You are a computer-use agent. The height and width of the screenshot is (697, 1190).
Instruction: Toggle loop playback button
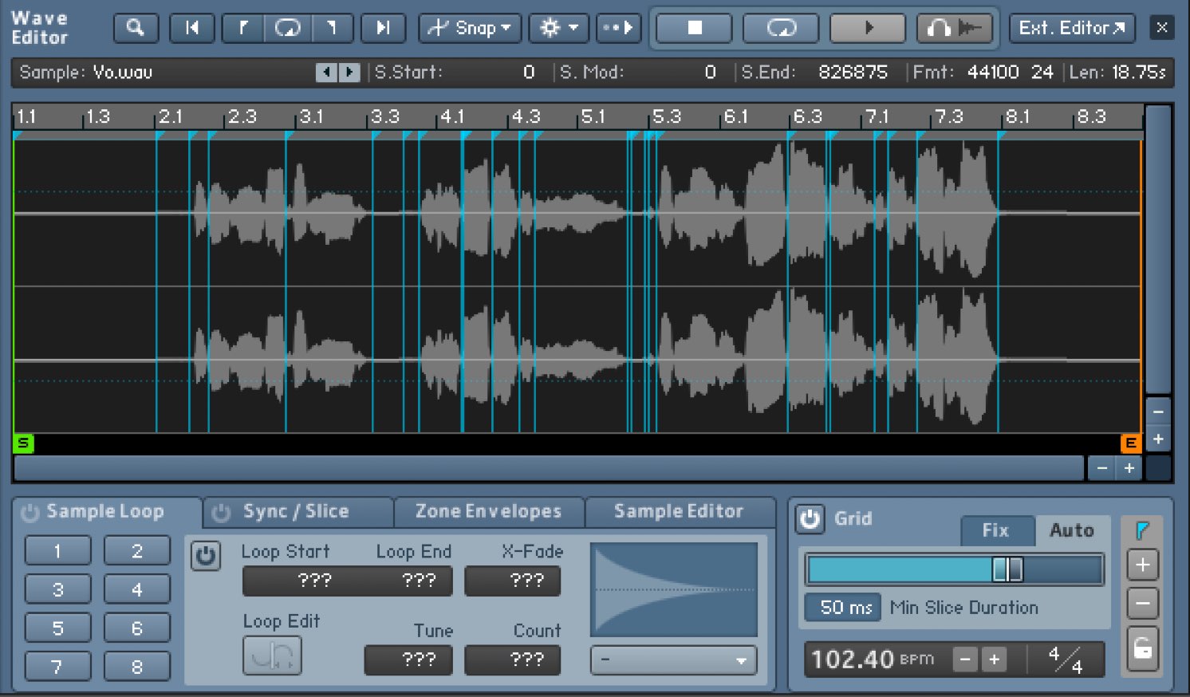[781, 29]
